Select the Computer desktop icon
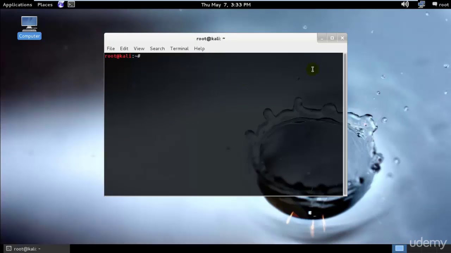This screenshot has height=253, width=451. click(x=29, y=28)
